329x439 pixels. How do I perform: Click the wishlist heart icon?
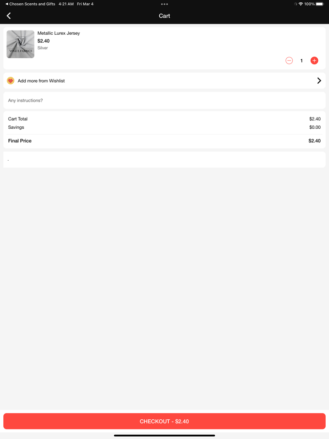coord(10,81)
